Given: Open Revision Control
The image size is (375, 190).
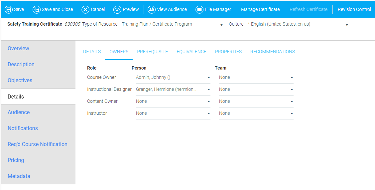Looking at the screenshot, I should point(354,10).
